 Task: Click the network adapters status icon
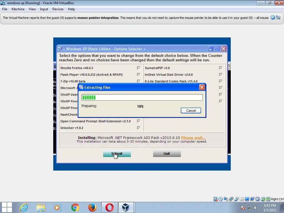click(231, 199)
